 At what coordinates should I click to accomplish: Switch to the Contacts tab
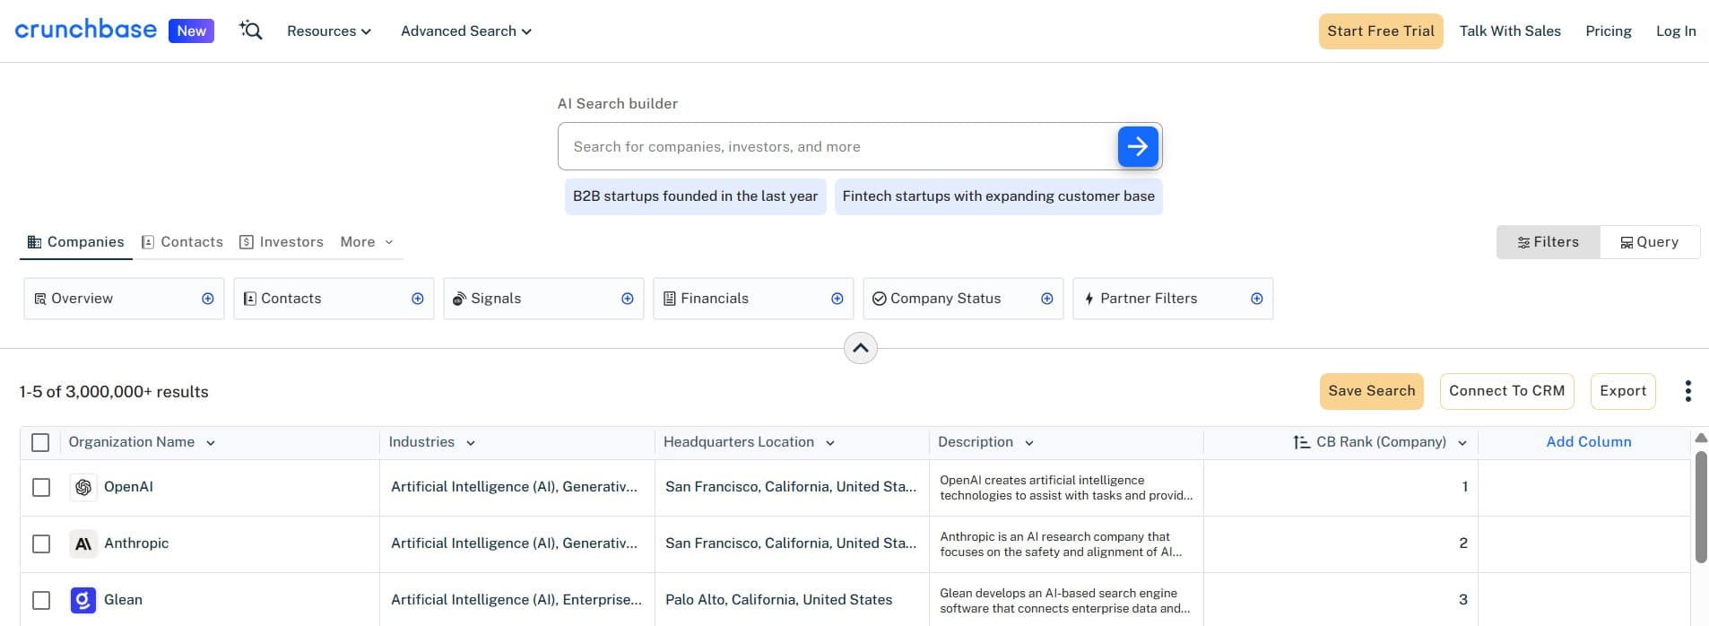182,242
